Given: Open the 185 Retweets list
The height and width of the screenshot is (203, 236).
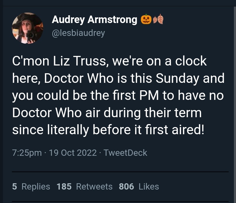Looking at the screenshot, I should [84, 187].
